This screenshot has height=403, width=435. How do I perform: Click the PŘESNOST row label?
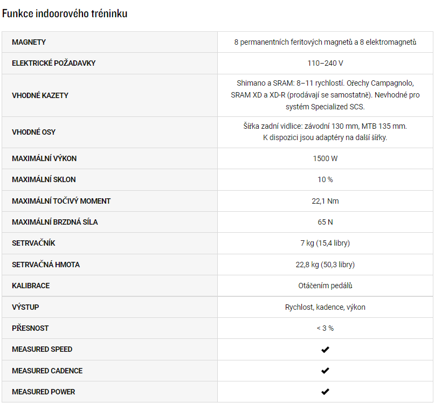(x=30, y=328)
